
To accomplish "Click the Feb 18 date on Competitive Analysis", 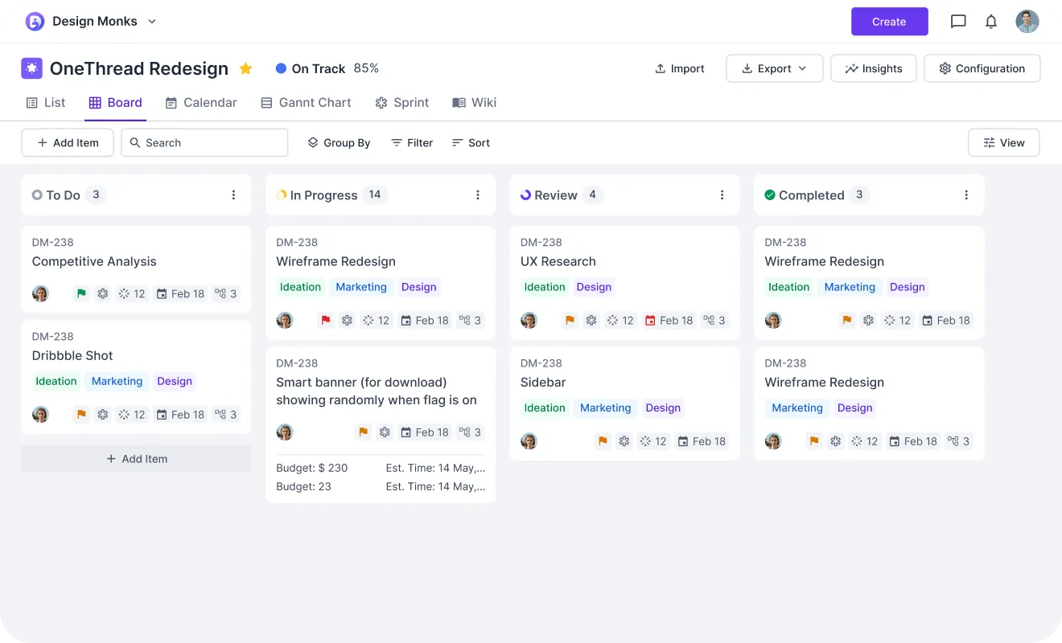I will click(180, 293).
